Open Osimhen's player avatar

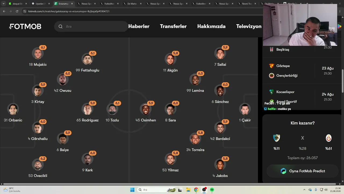tap(146, 109)
